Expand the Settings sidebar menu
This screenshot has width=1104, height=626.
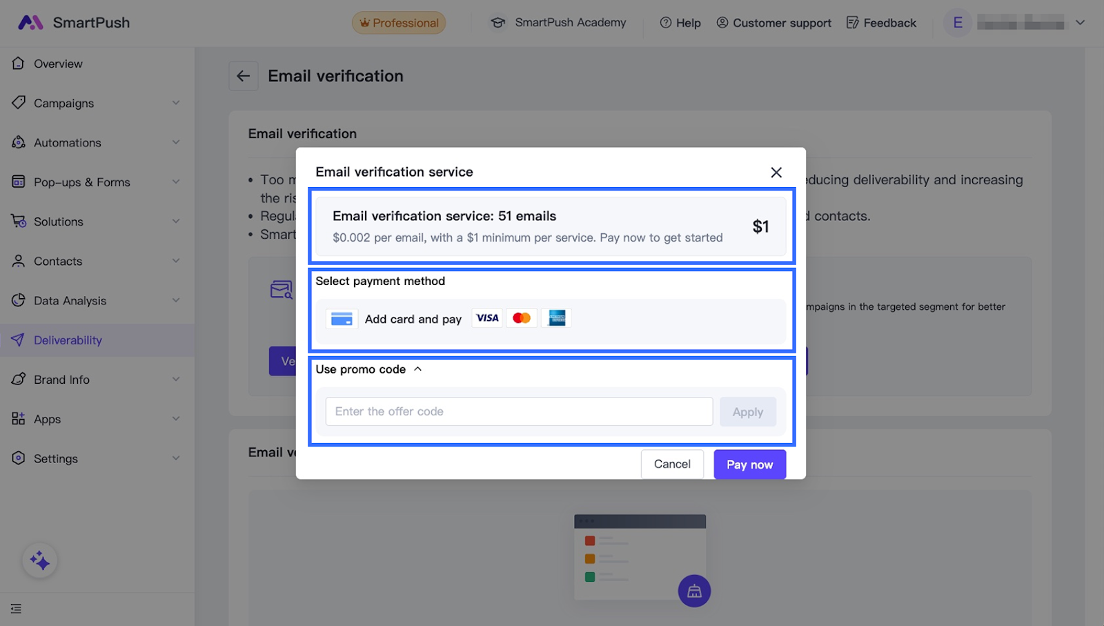[x=176, y=458]
